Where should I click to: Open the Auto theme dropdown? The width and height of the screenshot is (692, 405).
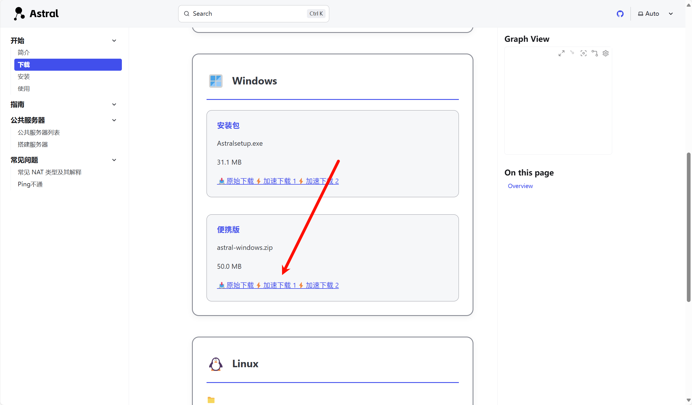point(655,14)
